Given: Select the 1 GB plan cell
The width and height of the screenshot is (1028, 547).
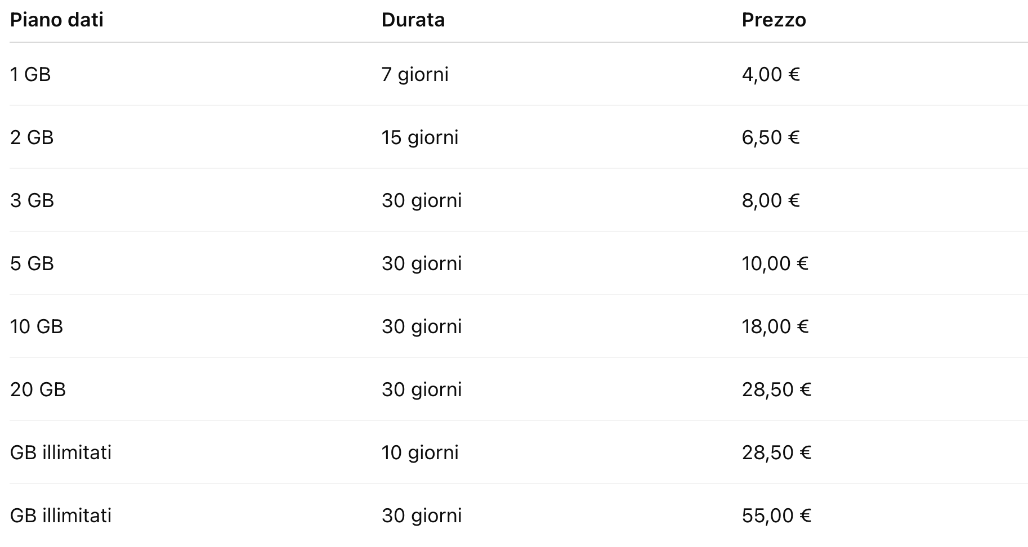Looking at the screenshot, I should click(30, 74).
